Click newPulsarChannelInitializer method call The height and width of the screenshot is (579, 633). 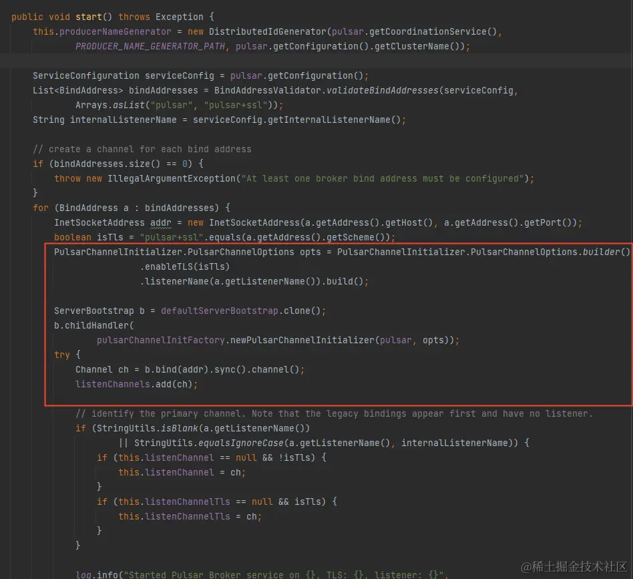tap(302, 341)
